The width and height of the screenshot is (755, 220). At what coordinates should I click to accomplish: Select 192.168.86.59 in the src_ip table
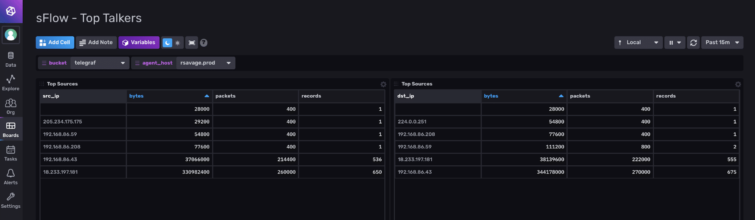point(60,134)
